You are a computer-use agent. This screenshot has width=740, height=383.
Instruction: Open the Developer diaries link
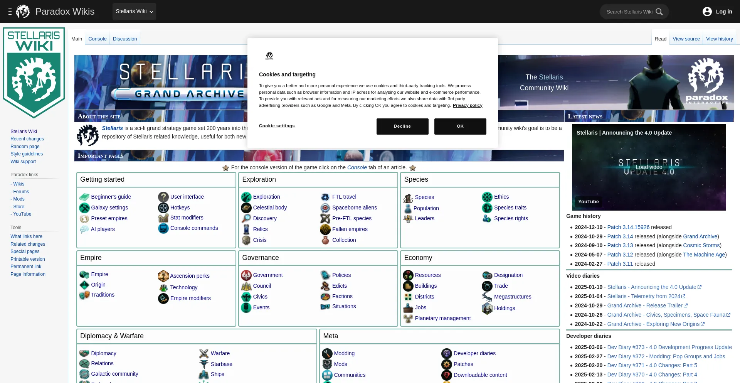coord(474,353)
